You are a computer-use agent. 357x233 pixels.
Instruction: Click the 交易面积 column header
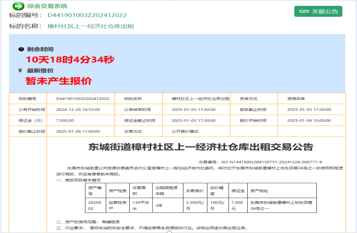141,191
